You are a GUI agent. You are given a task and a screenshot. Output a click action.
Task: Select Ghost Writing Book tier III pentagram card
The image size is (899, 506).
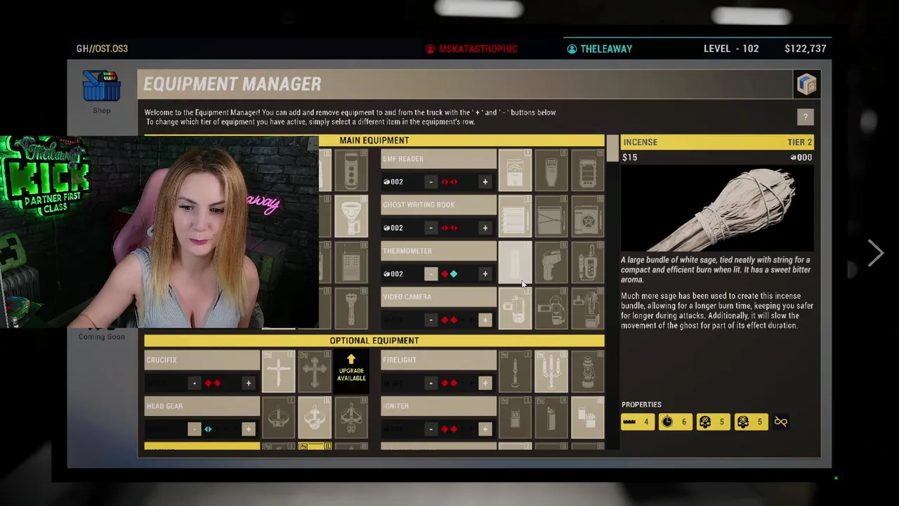point(588,216)
